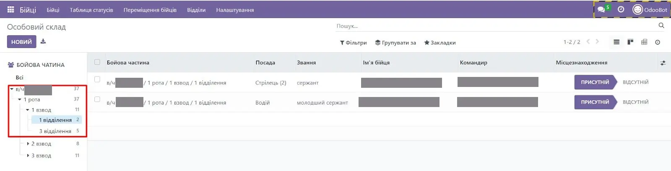Click the search magnifier icon
The height and width of the screenshot is (171, 671).
click(x=661, y=26)
